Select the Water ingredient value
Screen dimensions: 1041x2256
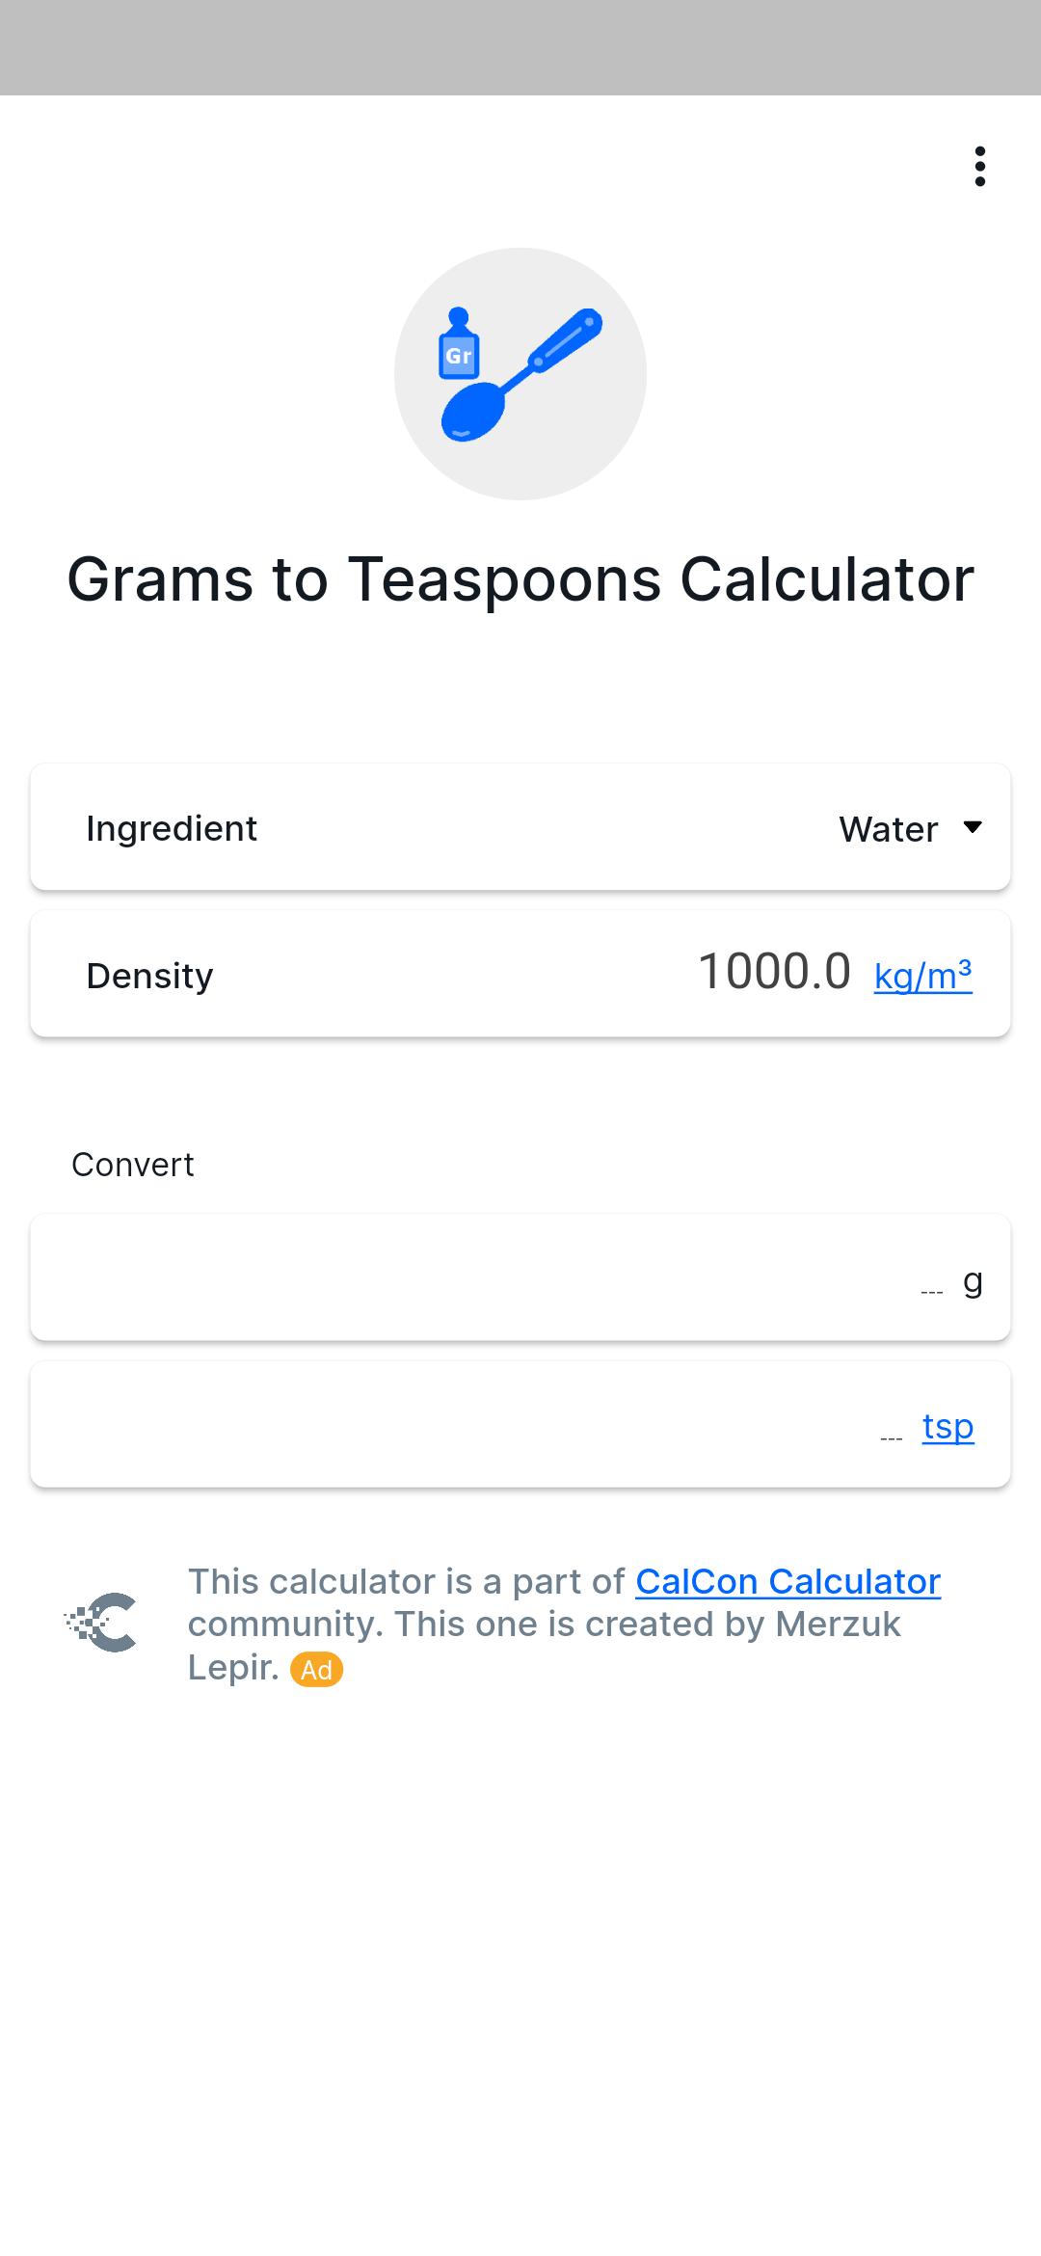pos(888,829)
